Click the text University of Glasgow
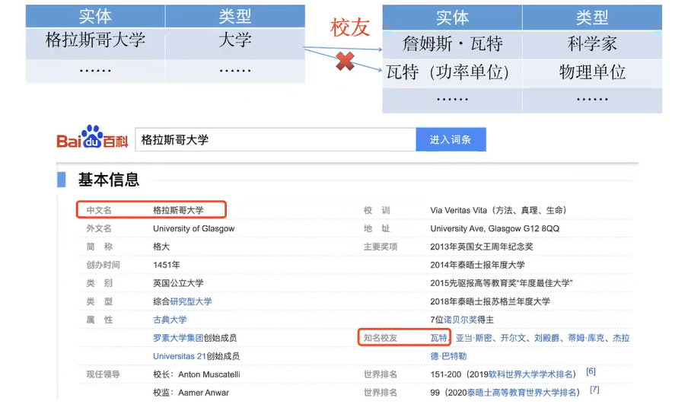Screen dimensions: 688x417 pos(193,228)
